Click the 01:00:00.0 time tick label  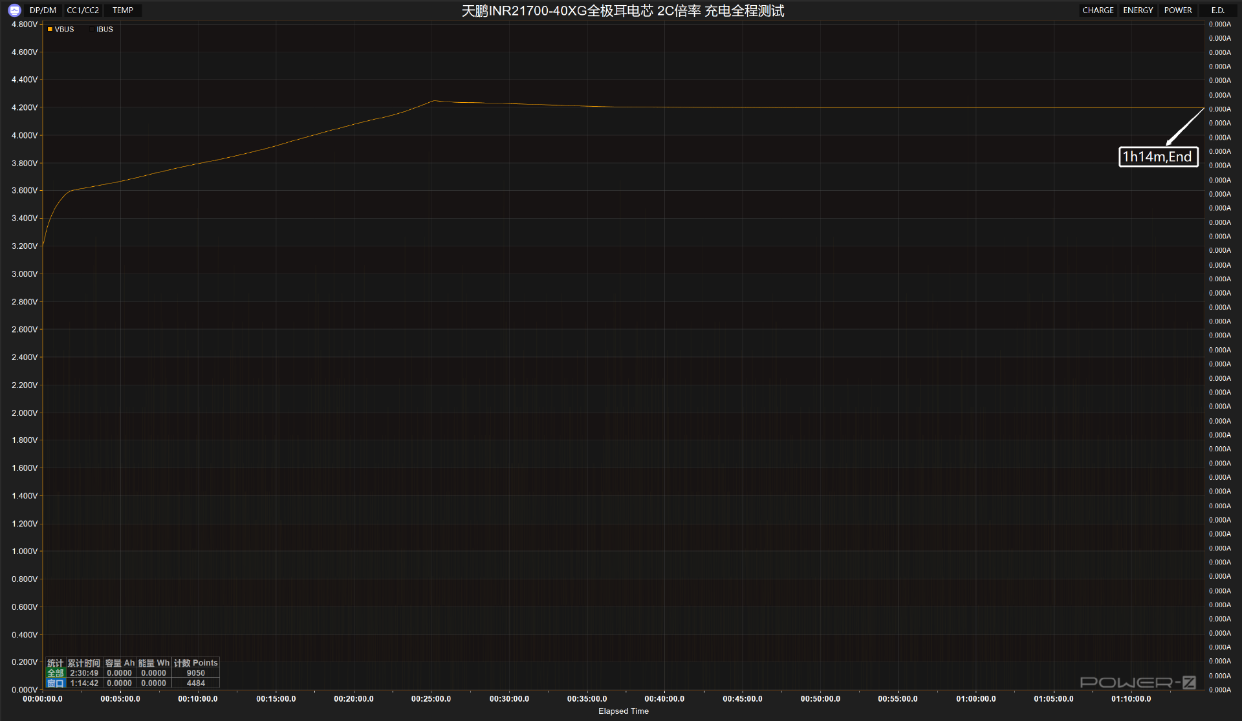pyautogui.click(x=975, y=699)
